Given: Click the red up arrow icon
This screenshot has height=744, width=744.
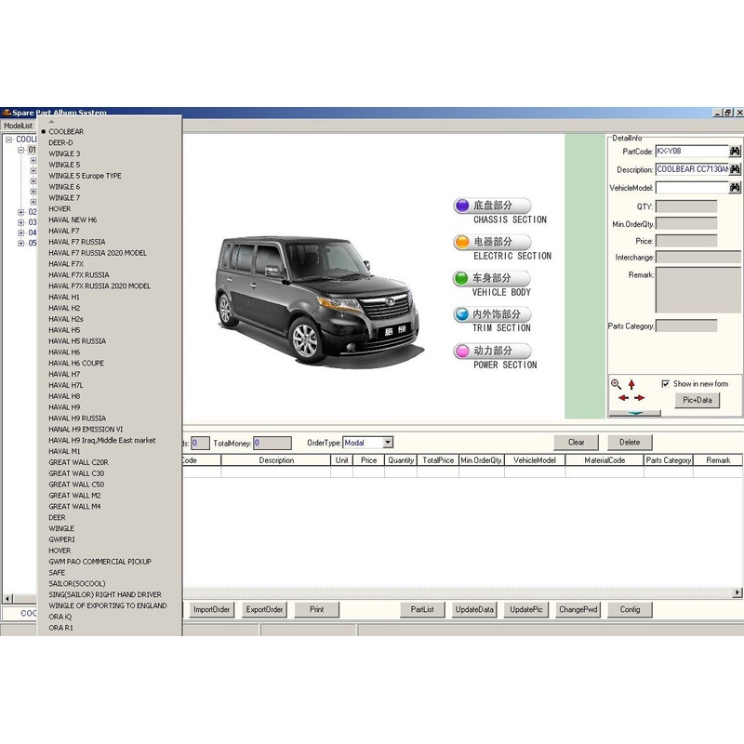Looking at the screenshot, I should click(x=631, y=384).
